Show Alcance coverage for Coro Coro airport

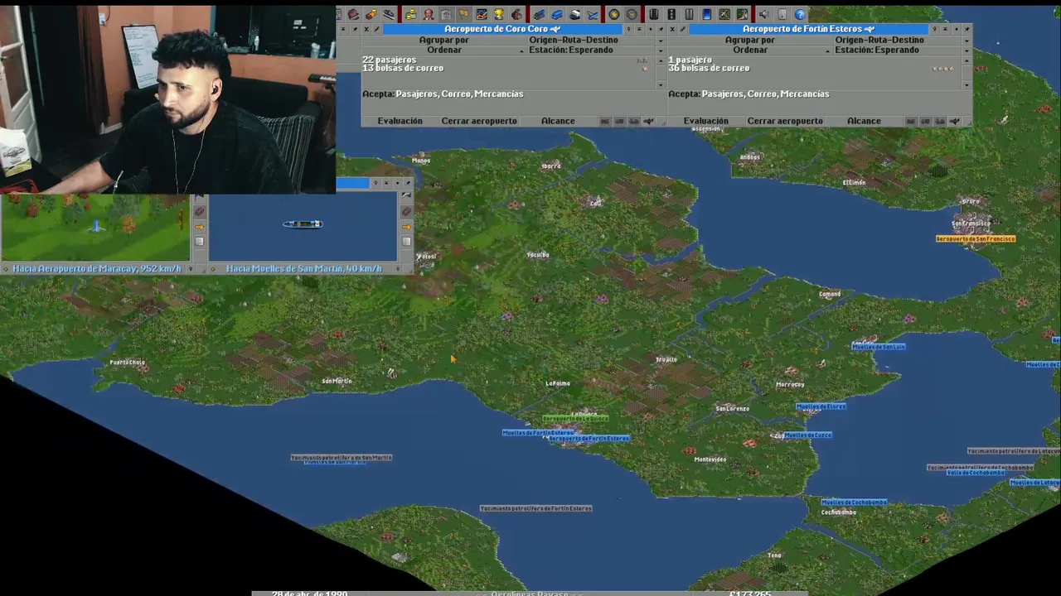(x=558, y=121)
